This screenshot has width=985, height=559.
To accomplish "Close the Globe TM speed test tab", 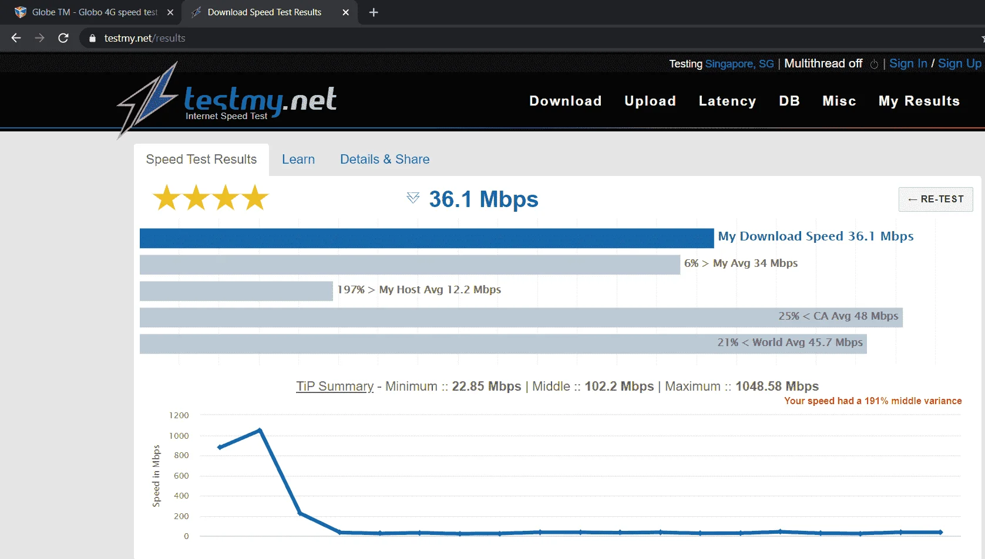I will 170,12.
